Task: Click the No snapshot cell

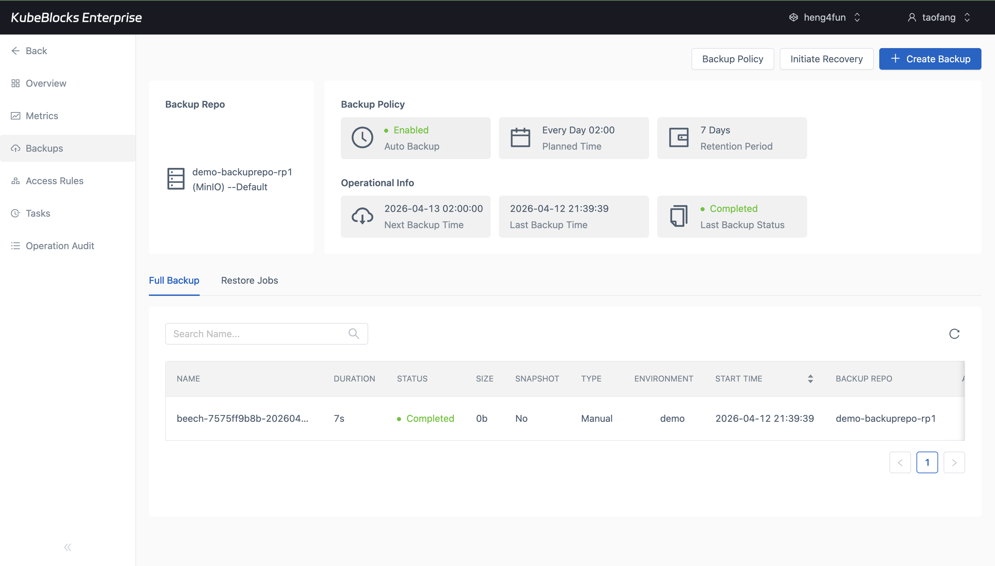Action: coord(521,418)
